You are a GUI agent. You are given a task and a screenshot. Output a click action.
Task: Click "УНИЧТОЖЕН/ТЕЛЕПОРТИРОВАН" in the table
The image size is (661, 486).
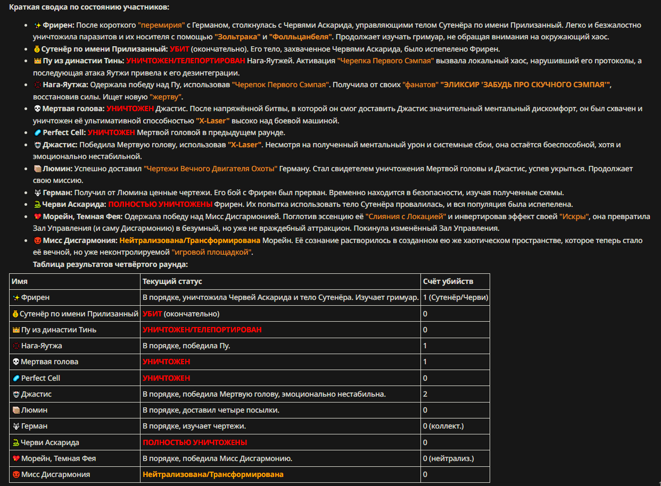click(202, 330)
